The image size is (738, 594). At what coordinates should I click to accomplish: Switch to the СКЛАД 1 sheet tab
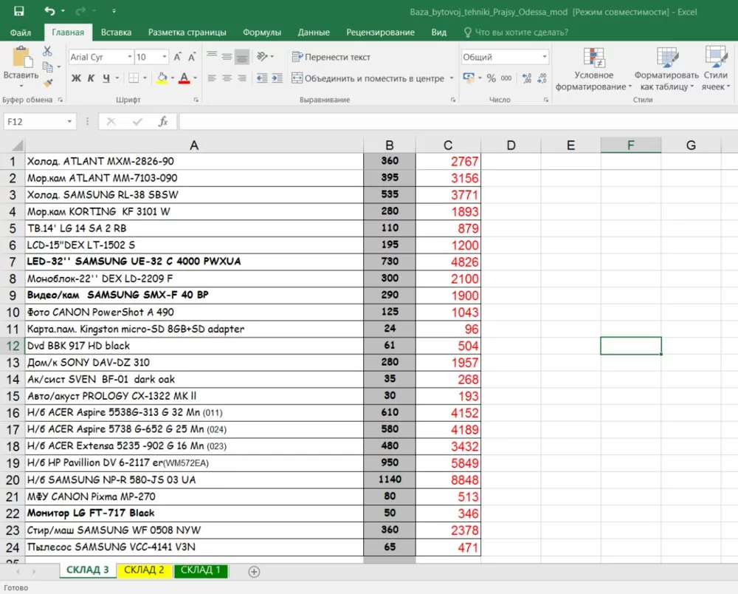pos(201,570)
